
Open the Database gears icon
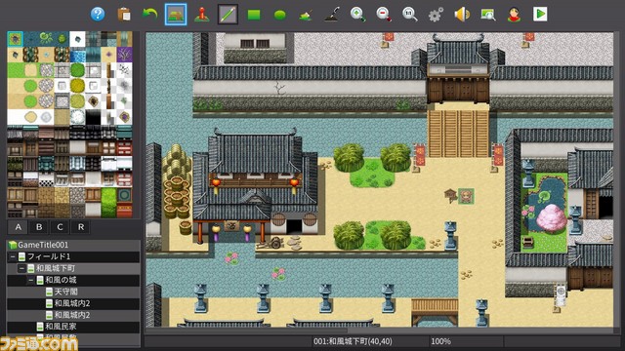[x=436, y=15]
